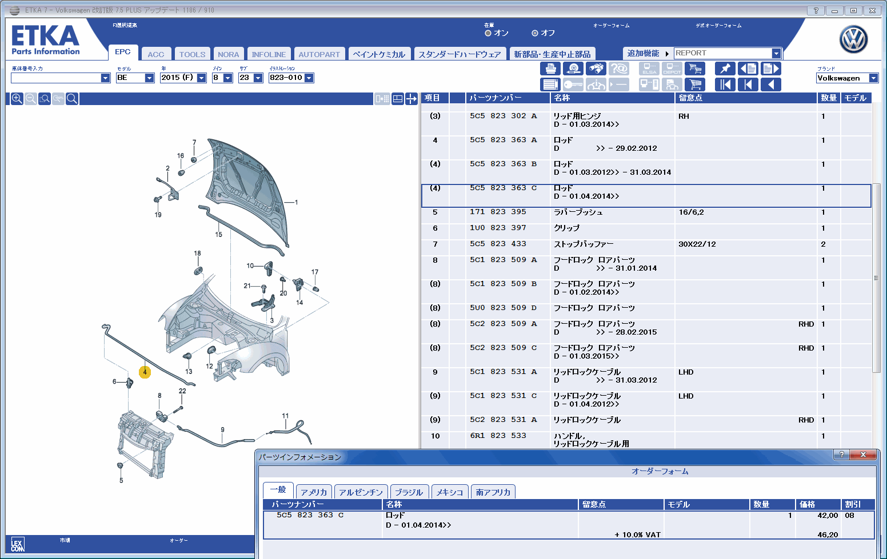Select the アメリカ tab in parts info

coord(314,492)
